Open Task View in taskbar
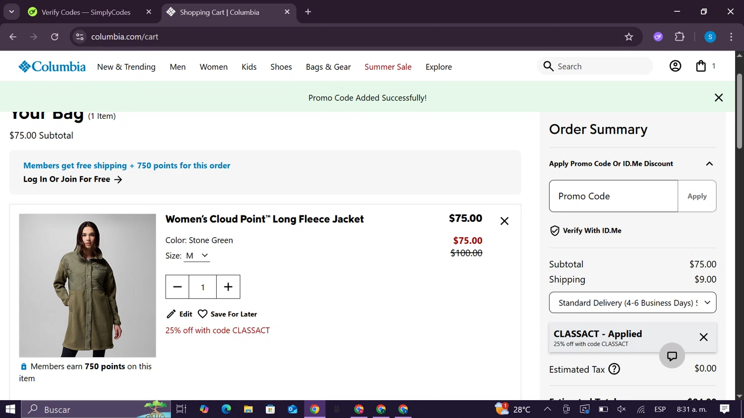 (181, 409)
